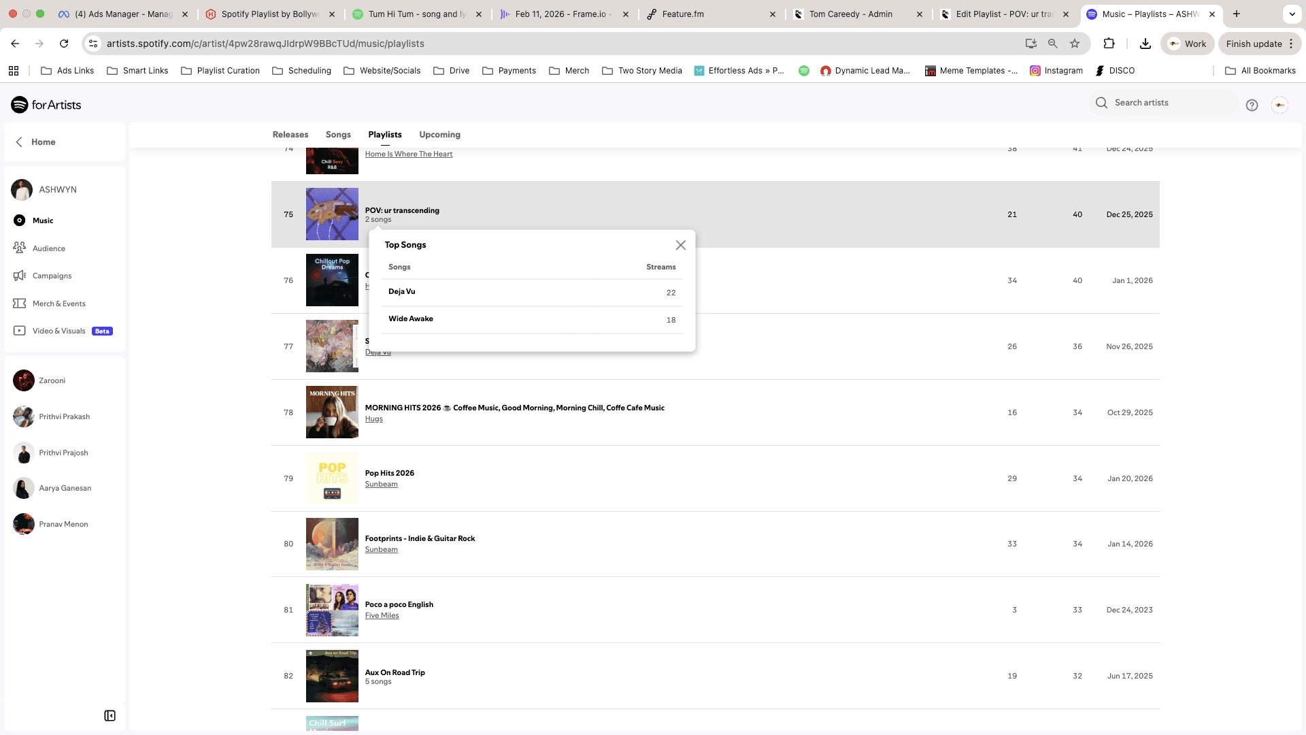The image size is (1306, 735).
Task: Click the help question mark icon
Action: tap(1252, 105)
